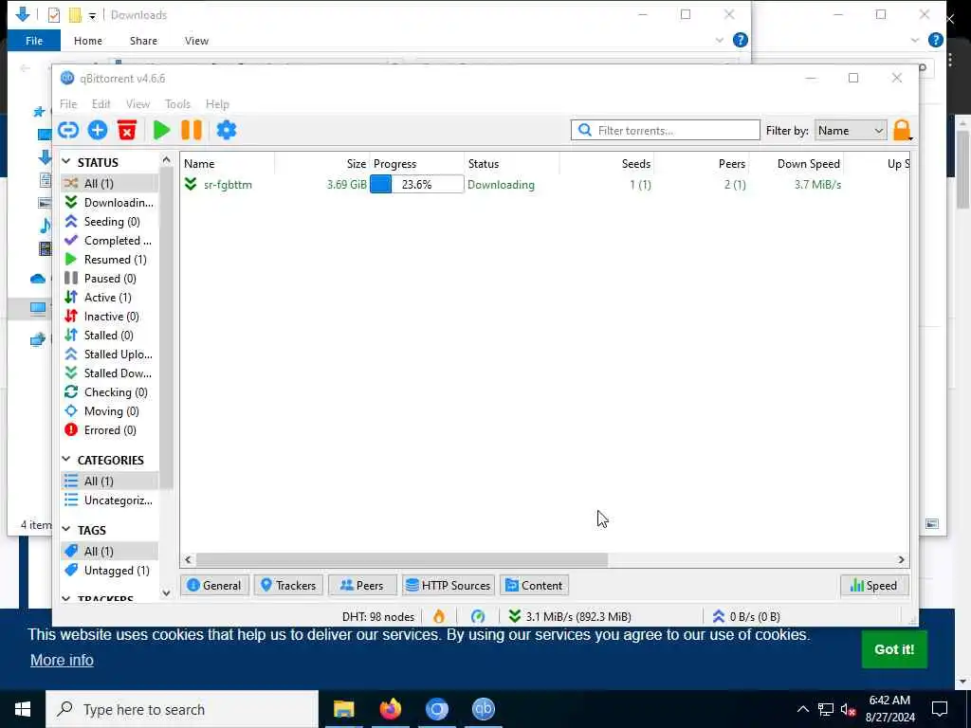The height and width of the screenshot is (728, 971).
Task: Open File Explorer from the taskbar
Action: click(343, 709)
